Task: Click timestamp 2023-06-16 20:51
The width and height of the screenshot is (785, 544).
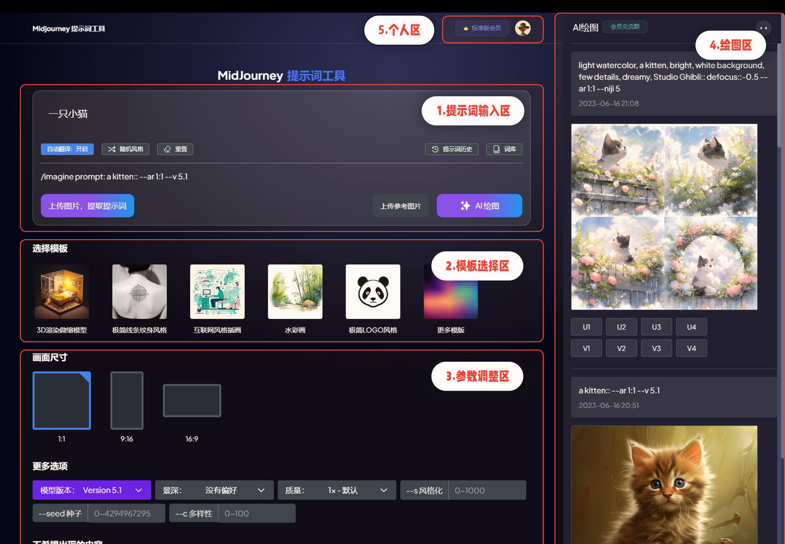Action: (608, 405)
